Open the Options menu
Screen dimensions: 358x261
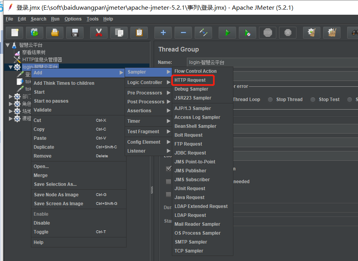[73, 19]
